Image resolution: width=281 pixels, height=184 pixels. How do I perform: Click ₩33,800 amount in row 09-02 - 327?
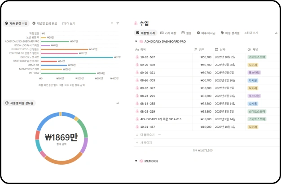click(x=206, y=88)
